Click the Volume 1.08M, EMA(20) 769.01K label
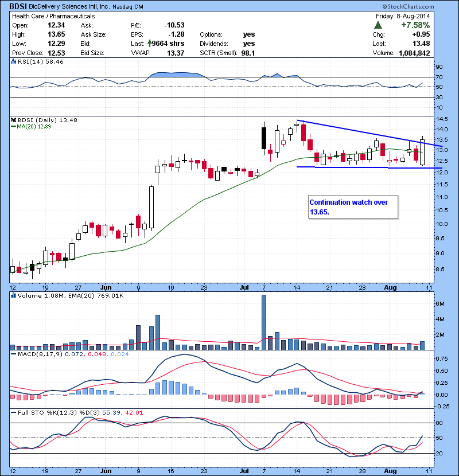The image size is (459, 476). click(71, 296)
